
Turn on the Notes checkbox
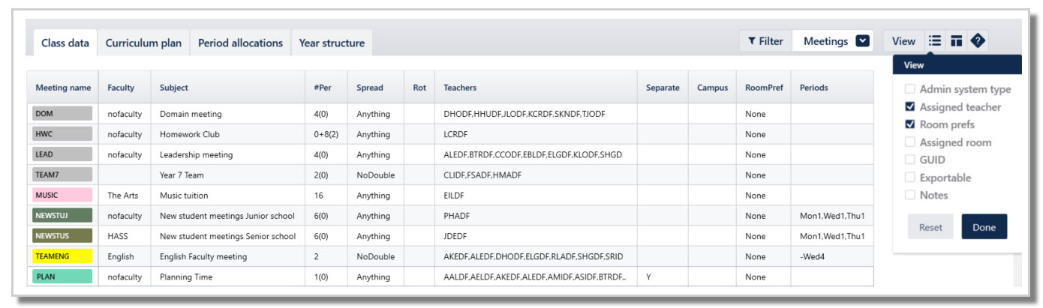coord(910,195)
